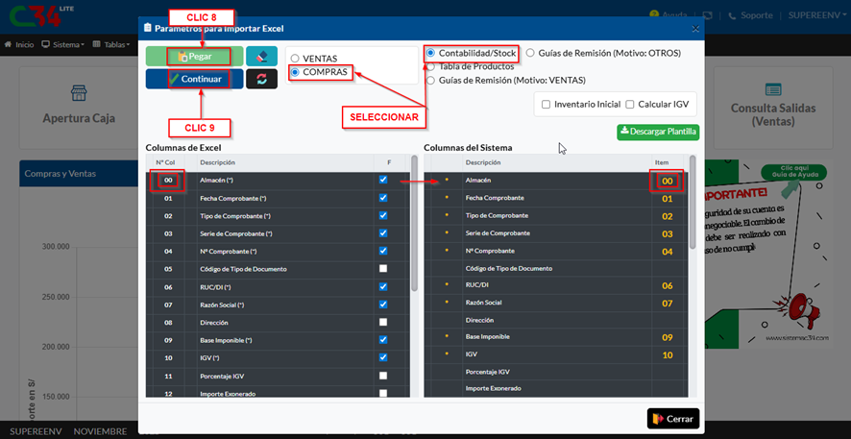Select Tabla de Productos radio option

pos(430,66)
